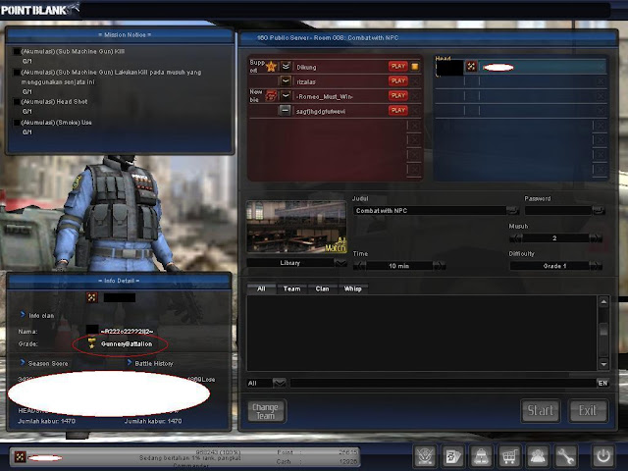The image size is (628, 471).
Task: Click the rank icon in bottom status bar
Action: pos(20,457)
